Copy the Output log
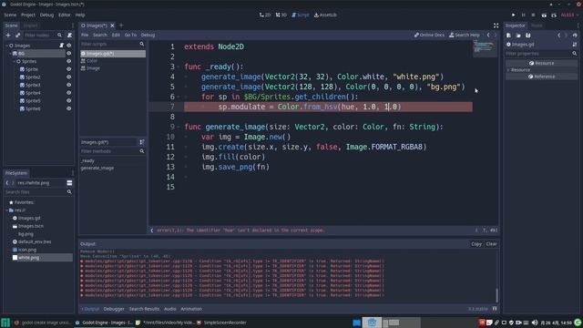Image resolution: width=583 pixels, height=328 pixels. click(476, 244)
